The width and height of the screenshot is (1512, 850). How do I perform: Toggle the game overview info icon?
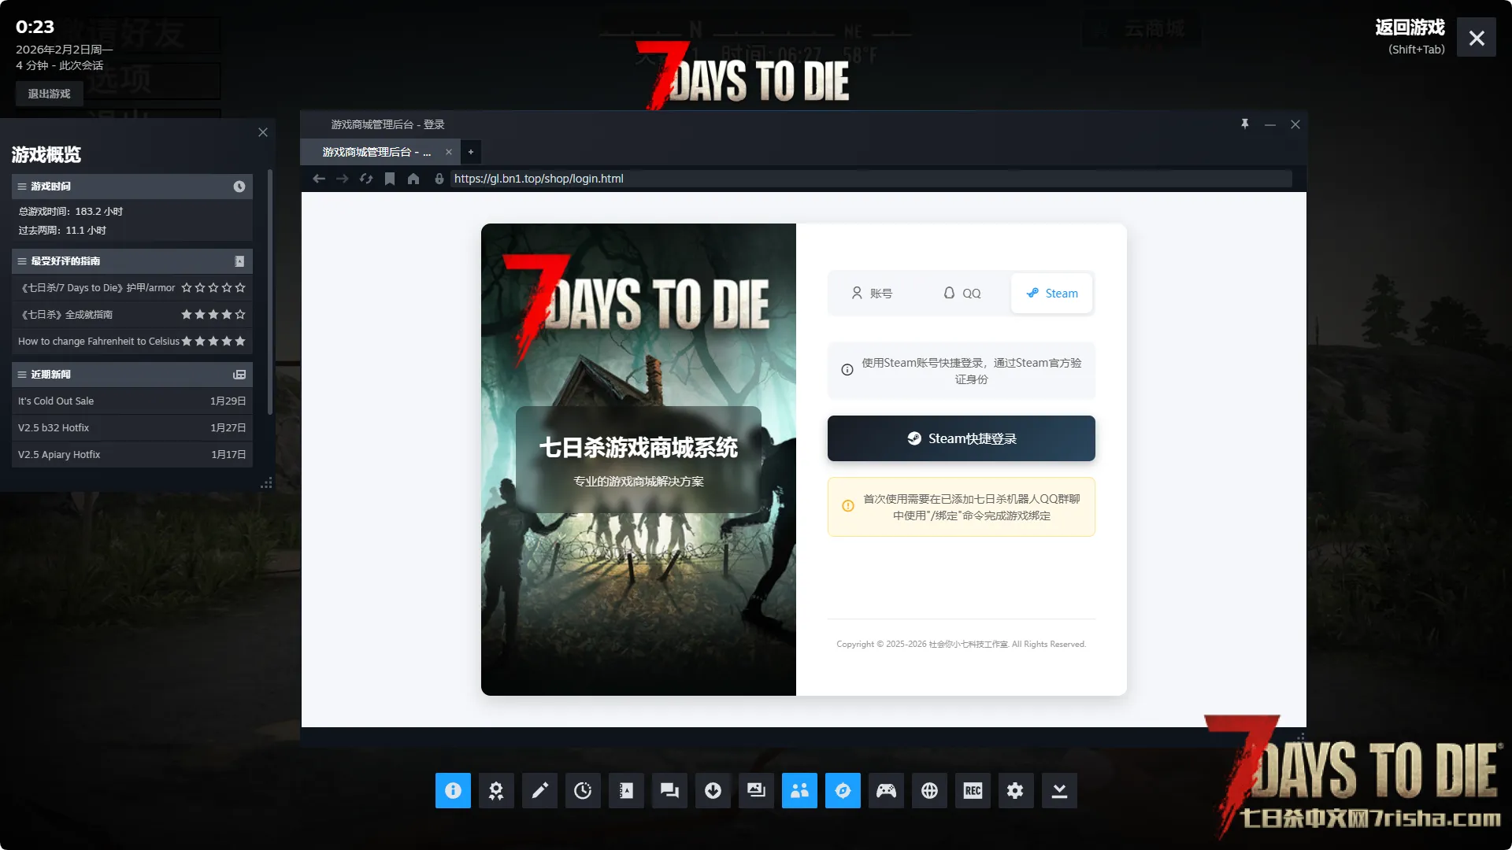pos(453,790)
